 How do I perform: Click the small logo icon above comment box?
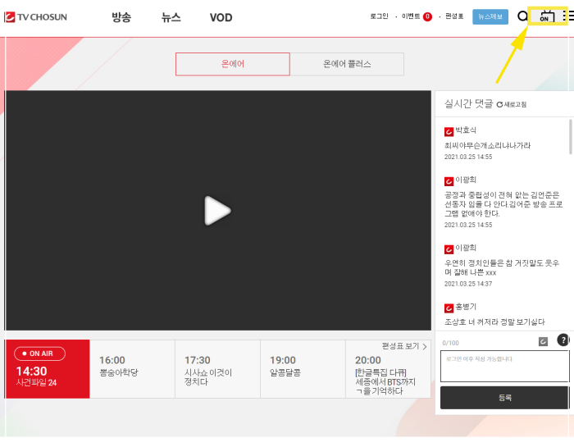(x=543, y=341)
